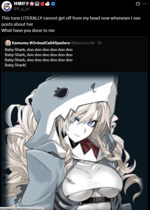Open the @R_g_jol handle link

click(x=22, y=9)
